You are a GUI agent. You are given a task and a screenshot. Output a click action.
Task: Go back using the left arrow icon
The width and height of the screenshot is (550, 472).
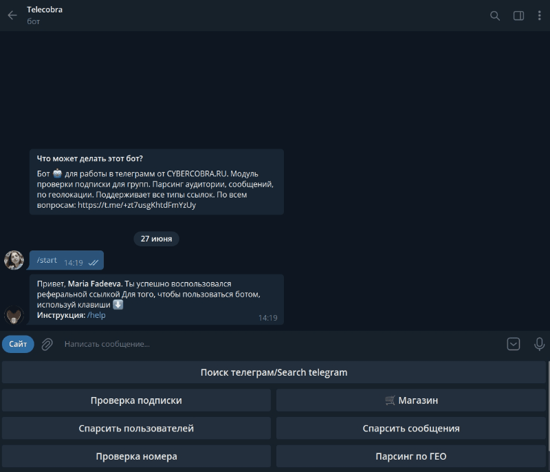12,15
